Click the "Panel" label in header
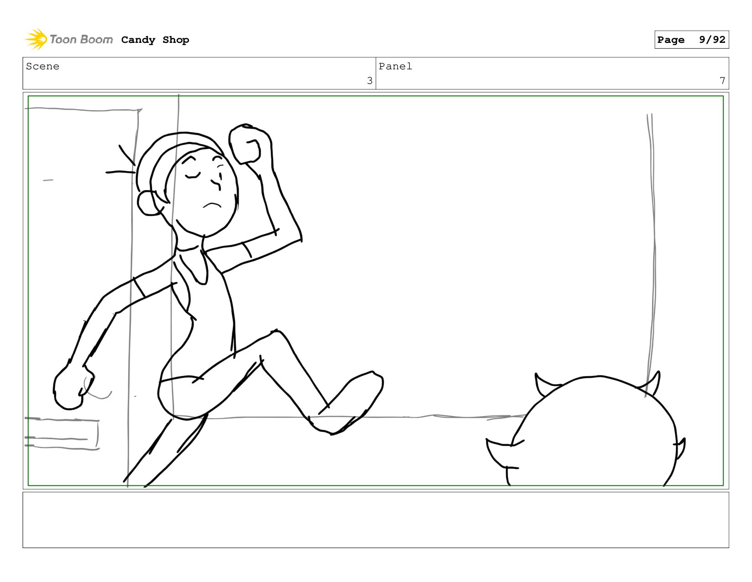Screen dimensions: 752x582 [x=395, y=66]
